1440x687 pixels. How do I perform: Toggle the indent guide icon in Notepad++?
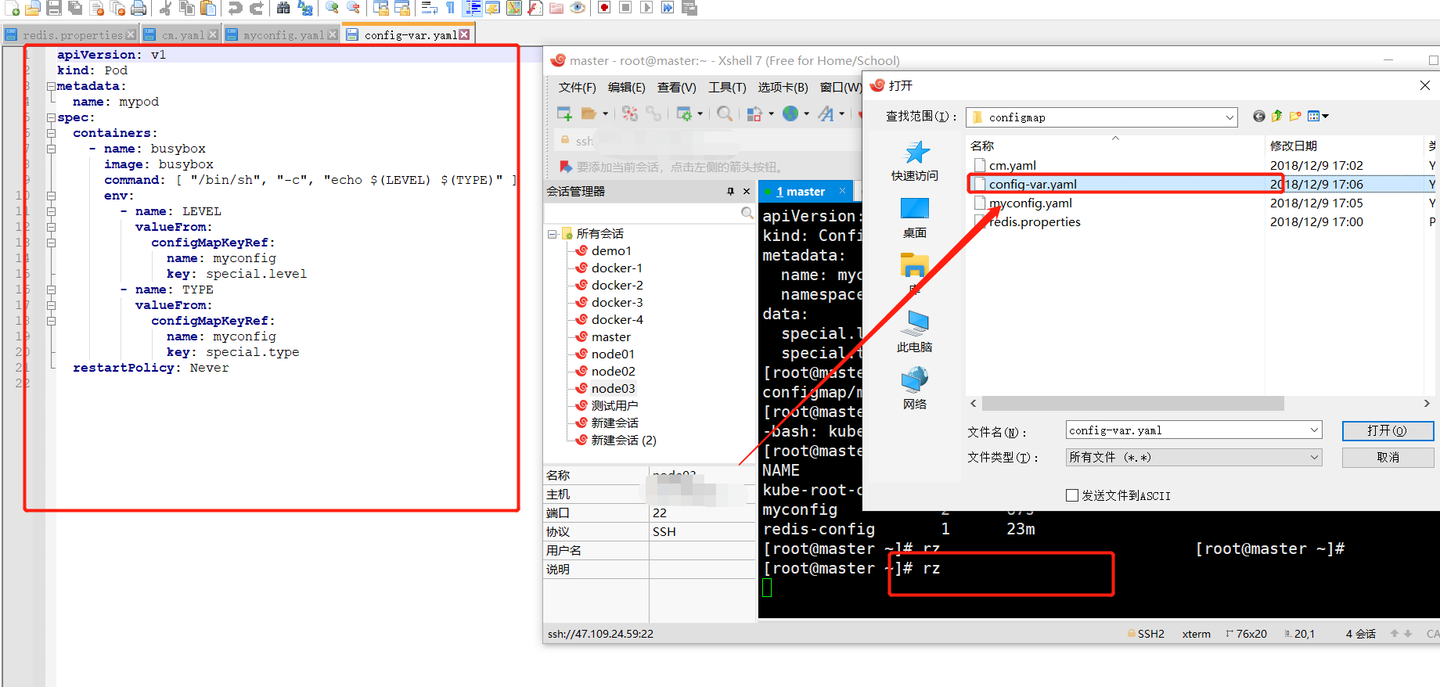point(473,8)
